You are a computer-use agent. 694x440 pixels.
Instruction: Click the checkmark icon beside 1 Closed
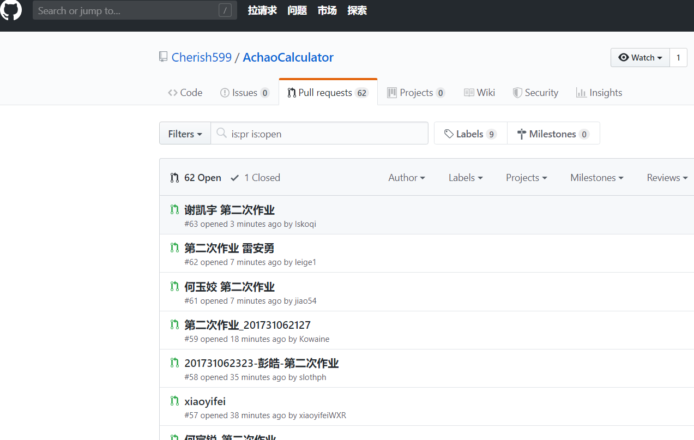[235, 178]
